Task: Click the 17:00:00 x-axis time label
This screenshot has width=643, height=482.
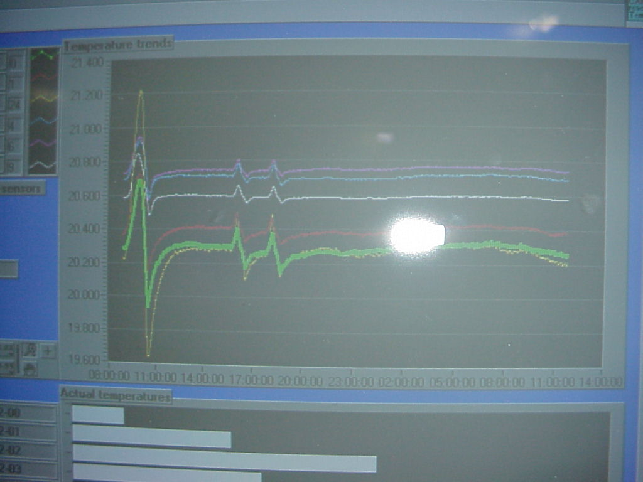Action: coord(251,380)
